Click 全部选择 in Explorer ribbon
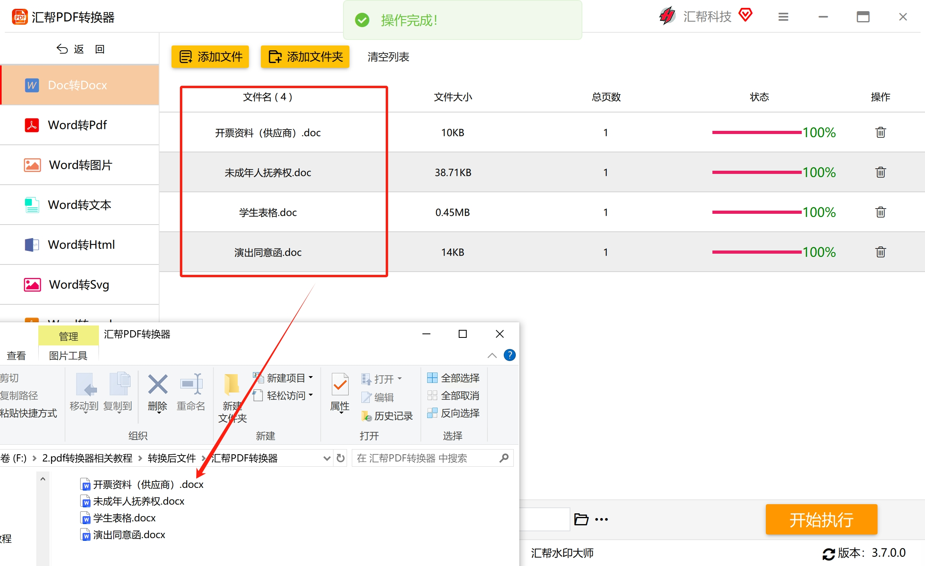925x566 pixels. [454, 378]
